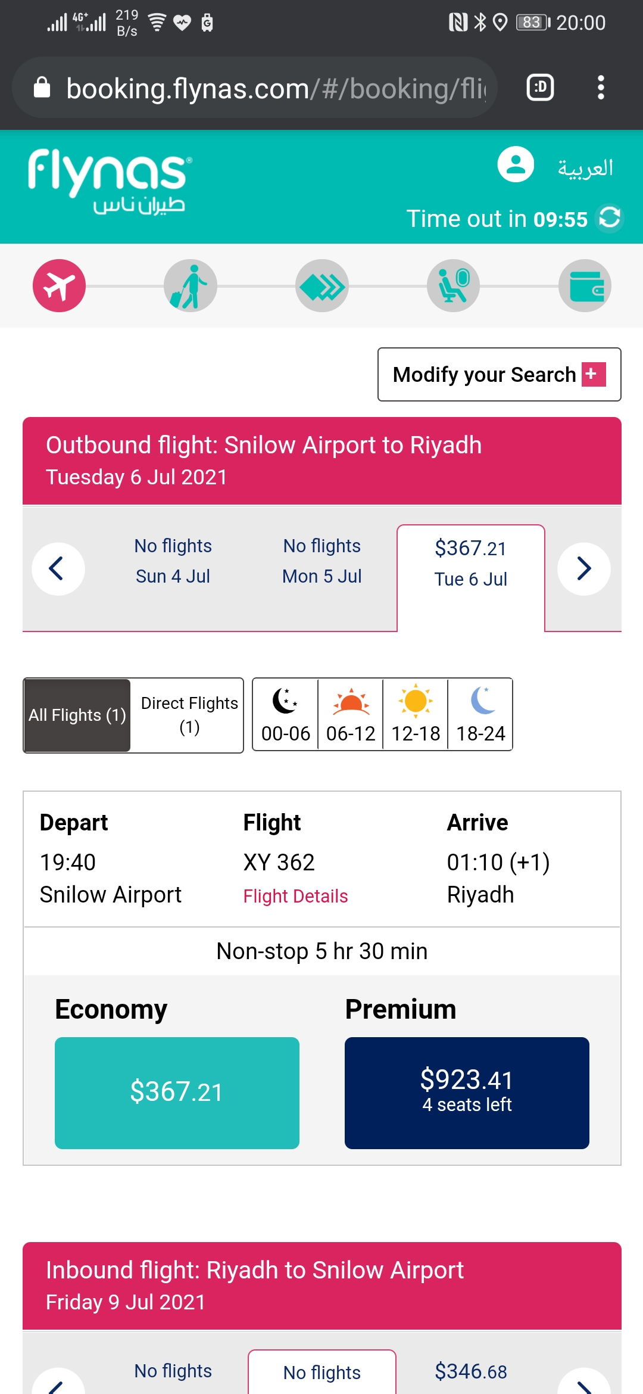Tap the browser address bar URL
The height and width of the screenshot is (1394, 643).
click(274, 88)
